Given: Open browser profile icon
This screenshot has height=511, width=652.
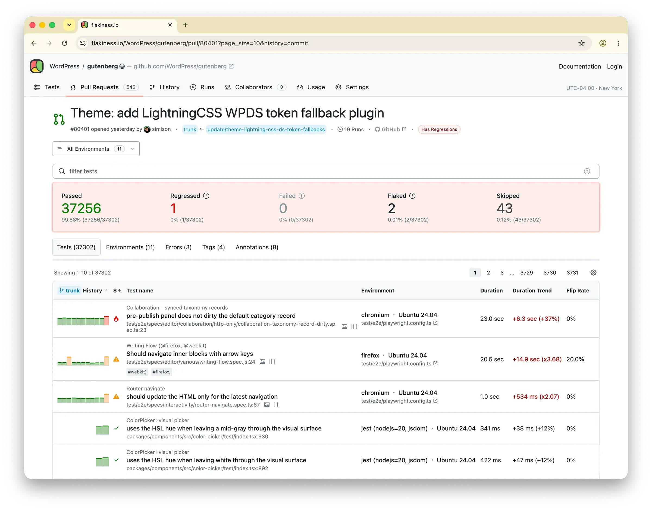Looking at the screenshot, I should tap(603, 43).
